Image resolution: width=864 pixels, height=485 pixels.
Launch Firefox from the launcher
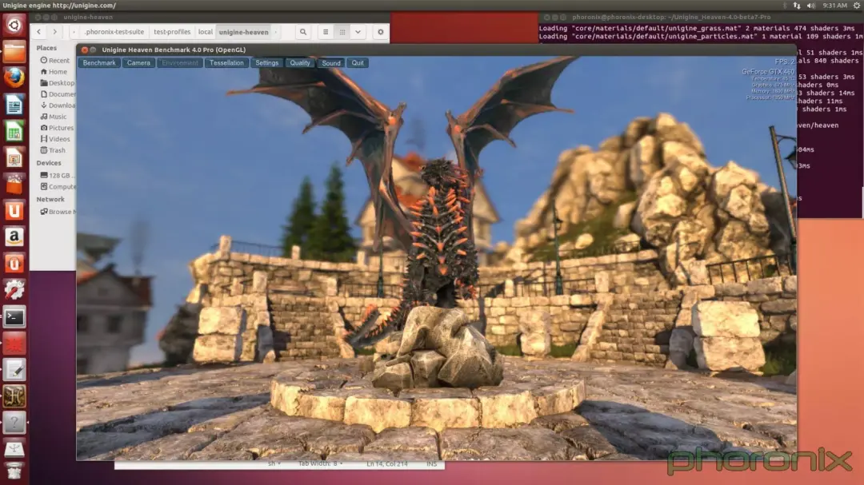coord(14,78)
